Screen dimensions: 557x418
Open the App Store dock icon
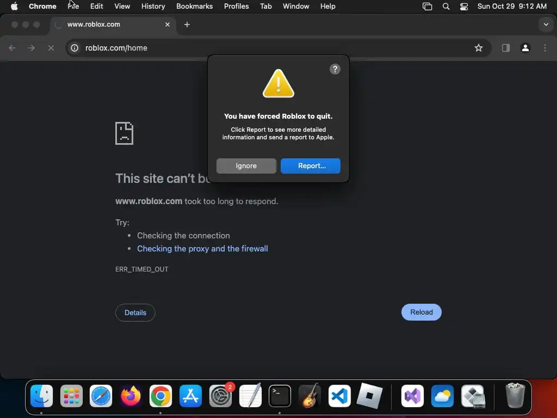tap(190, 396)
